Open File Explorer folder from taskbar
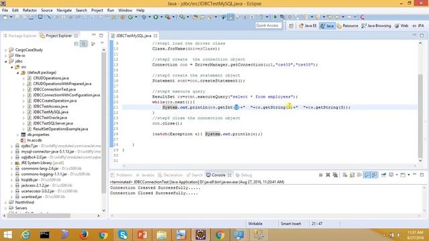The image size is (429, 241). (162, 235)
